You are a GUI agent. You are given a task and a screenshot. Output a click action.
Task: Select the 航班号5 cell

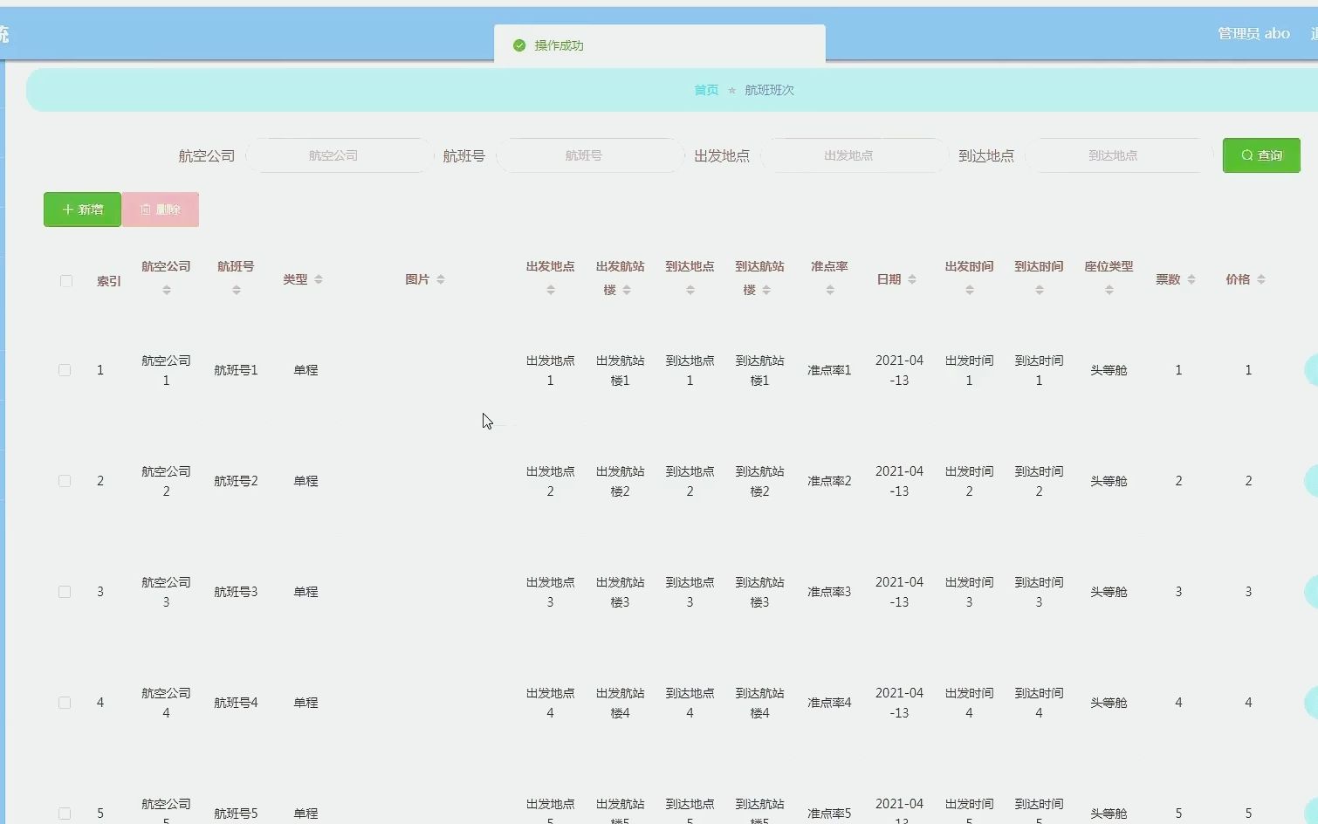[236, 814]
